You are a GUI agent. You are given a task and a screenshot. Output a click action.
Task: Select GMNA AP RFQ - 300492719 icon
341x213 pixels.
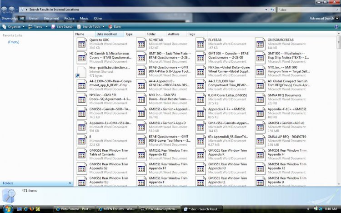point(260,141)
